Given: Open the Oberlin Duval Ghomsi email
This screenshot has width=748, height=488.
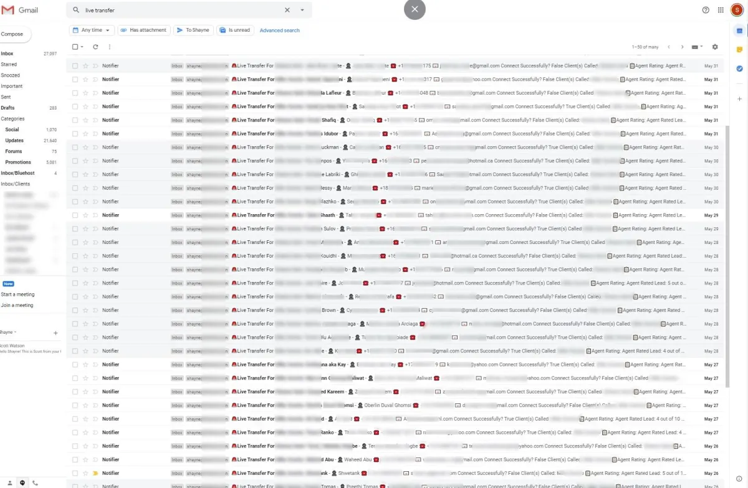Looking at the screenshot, I should [396, 405].
